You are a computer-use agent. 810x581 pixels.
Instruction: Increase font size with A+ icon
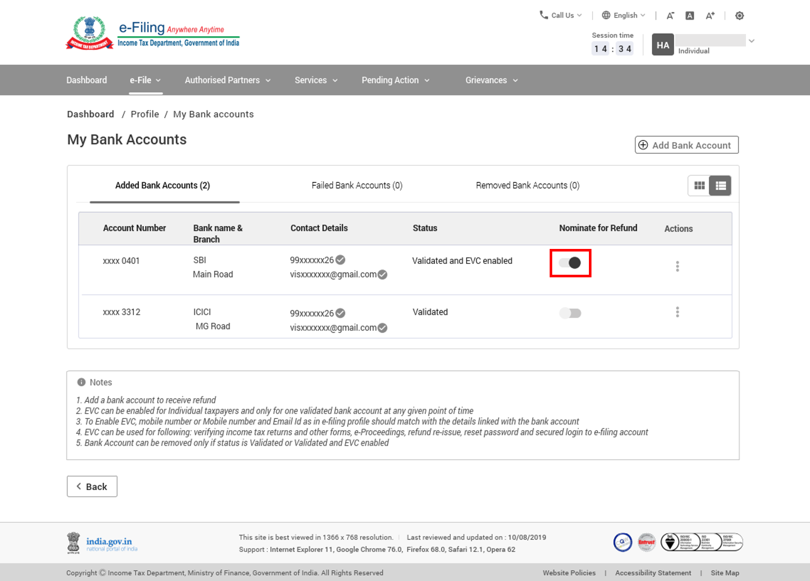(x=710, y=15)
